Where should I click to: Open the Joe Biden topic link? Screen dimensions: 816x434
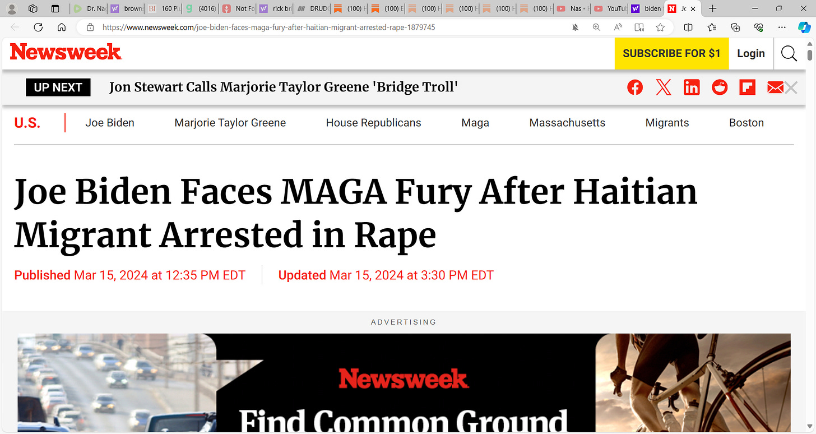pos(110,123)
